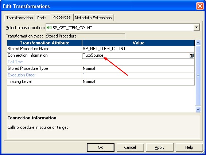Viewport: 206px width, 155px height.
Task: Select the Properties tab
Action: click(62, 17)
